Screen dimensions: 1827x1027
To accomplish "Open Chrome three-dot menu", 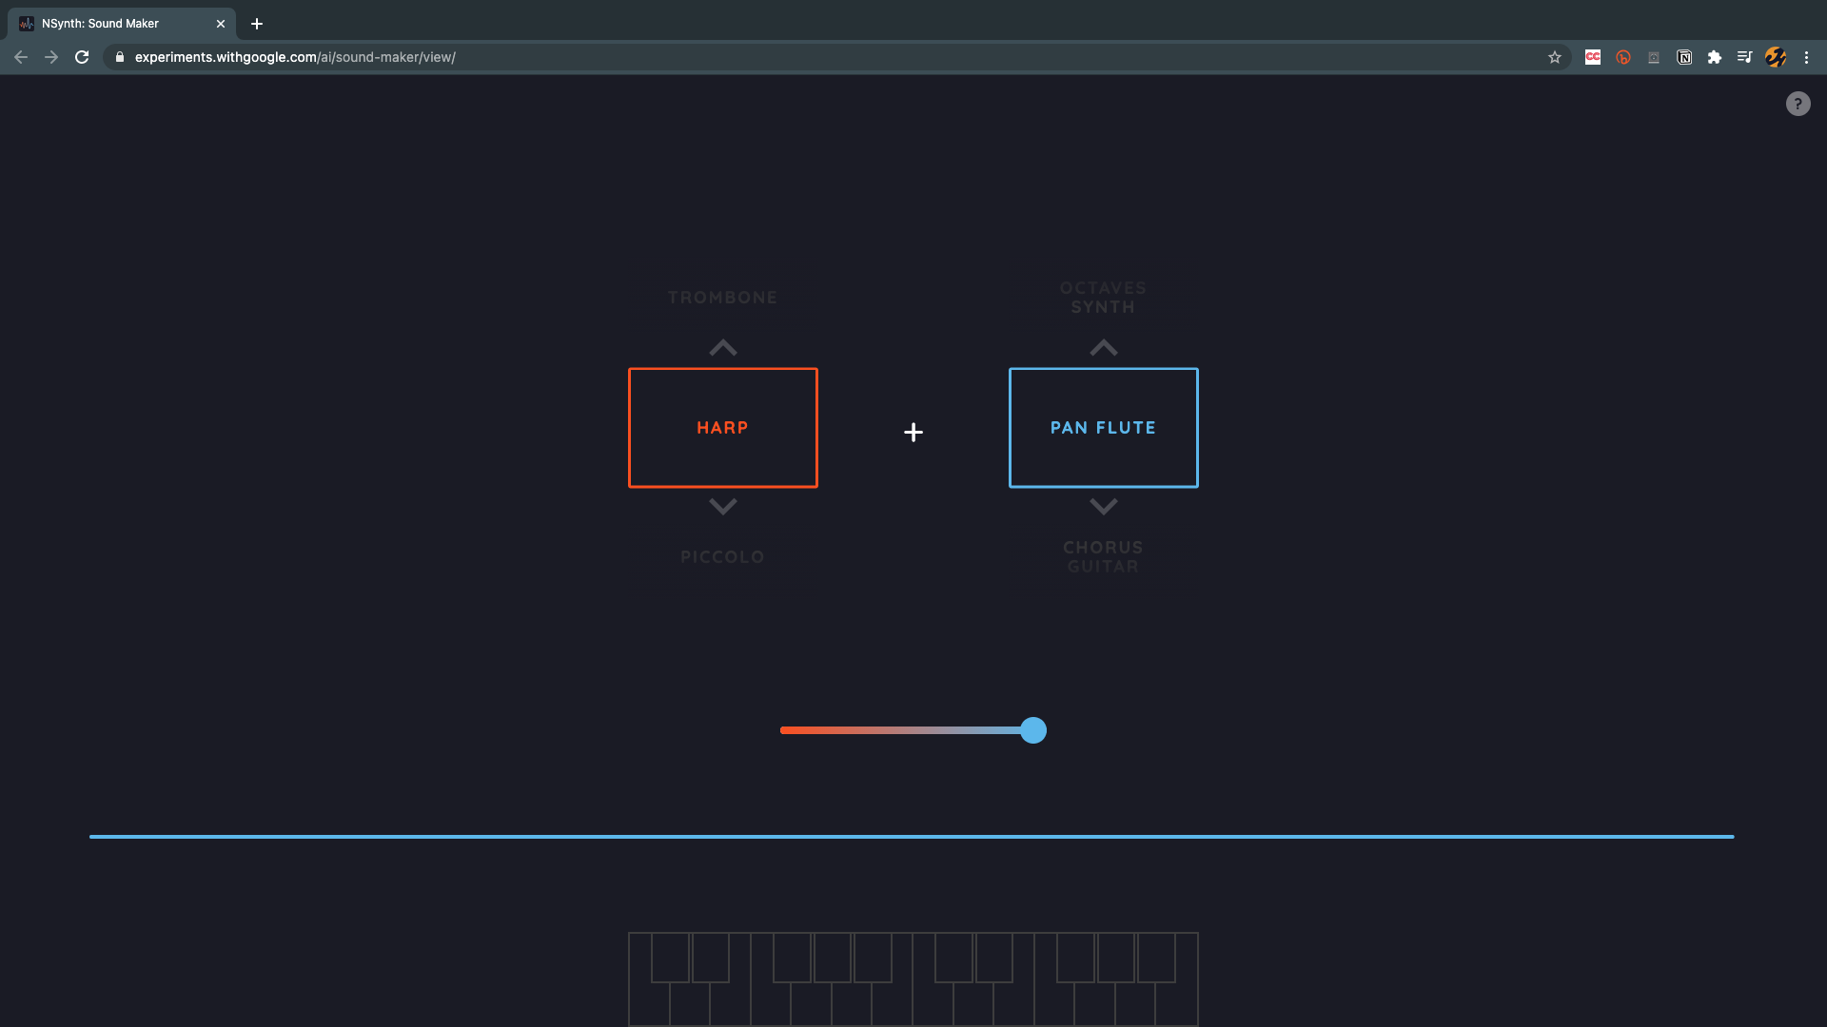I will point(1806,57).
